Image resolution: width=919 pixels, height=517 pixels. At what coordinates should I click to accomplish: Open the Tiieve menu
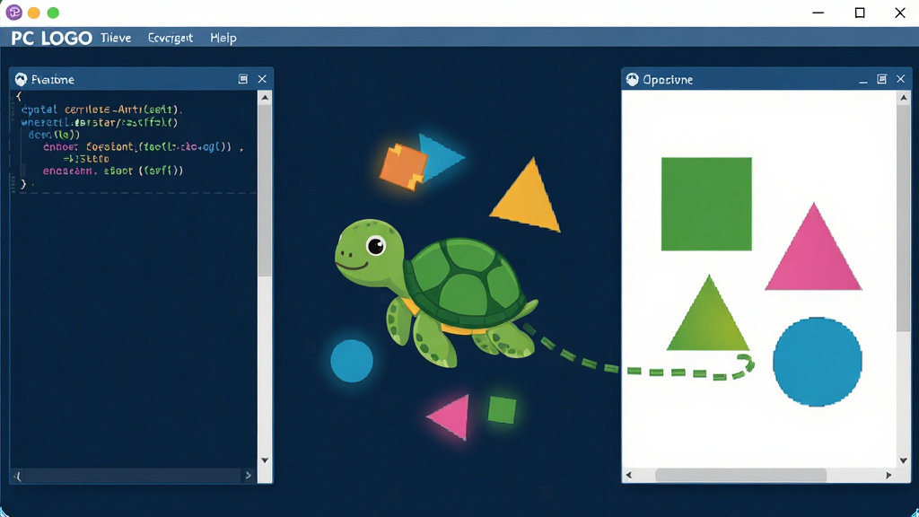click(x=116, y=38)
